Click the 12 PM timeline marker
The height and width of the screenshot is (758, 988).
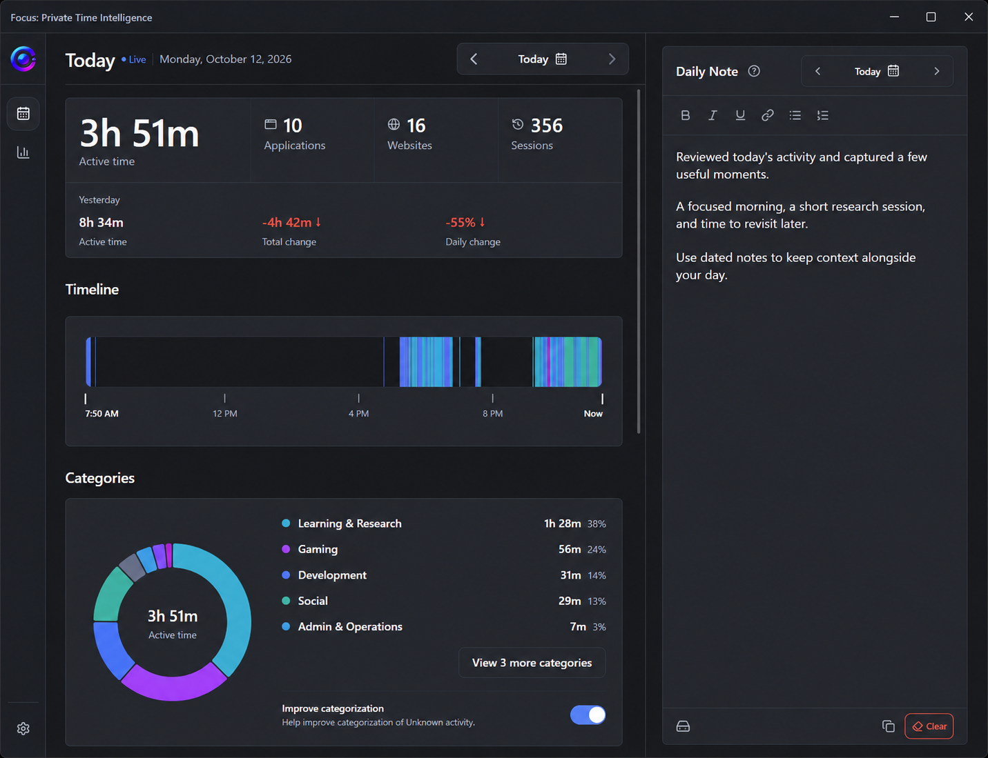[x=225, y=406]
